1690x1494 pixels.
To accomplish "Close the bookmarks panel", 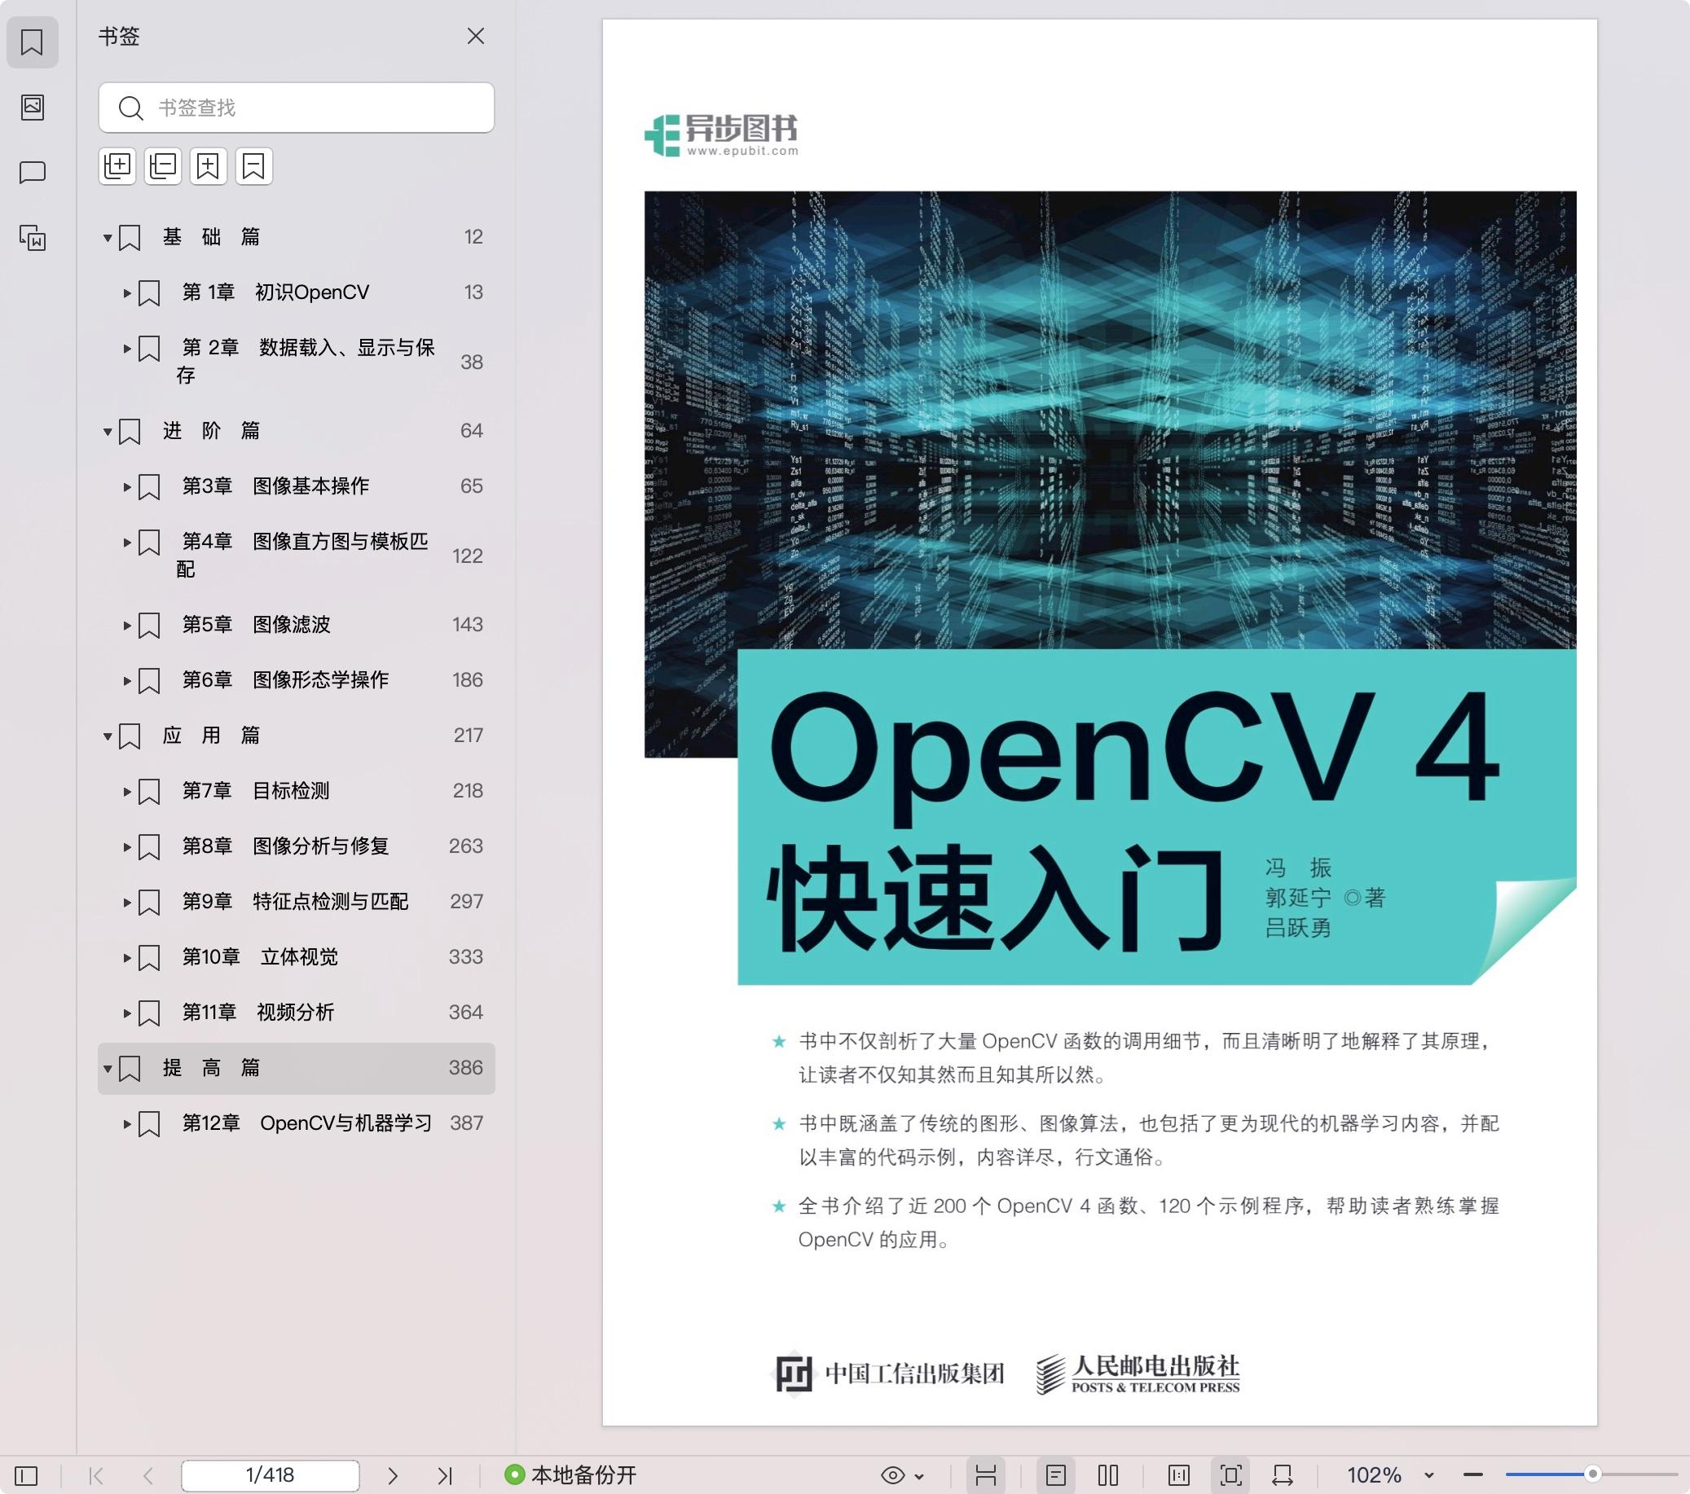I will coord(475,37).
